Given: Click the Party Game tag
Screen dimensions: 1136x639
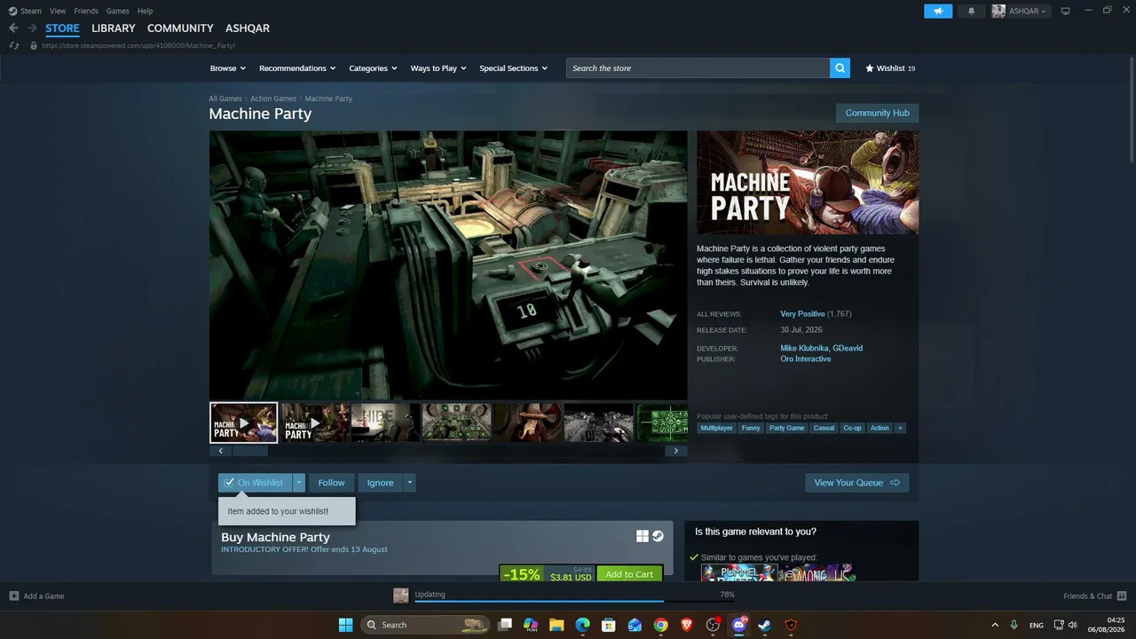Looking at the screenshot, I should (x=786, y=428).
